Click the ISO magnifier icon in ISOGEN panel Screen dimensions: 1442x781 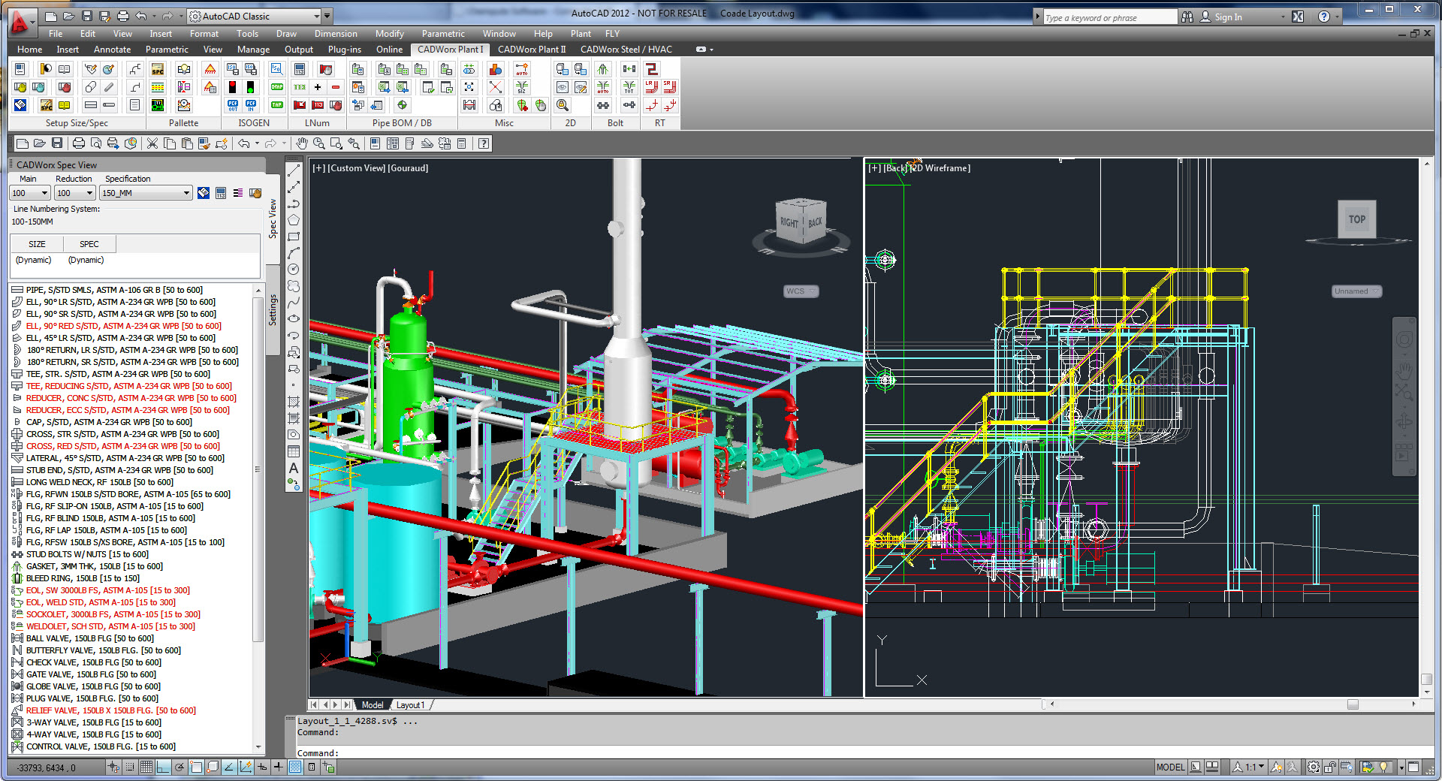[276, 69]
